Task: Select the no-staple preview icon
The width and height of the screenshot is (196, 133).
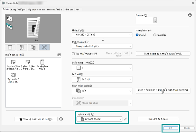Action: click(45, 47)
